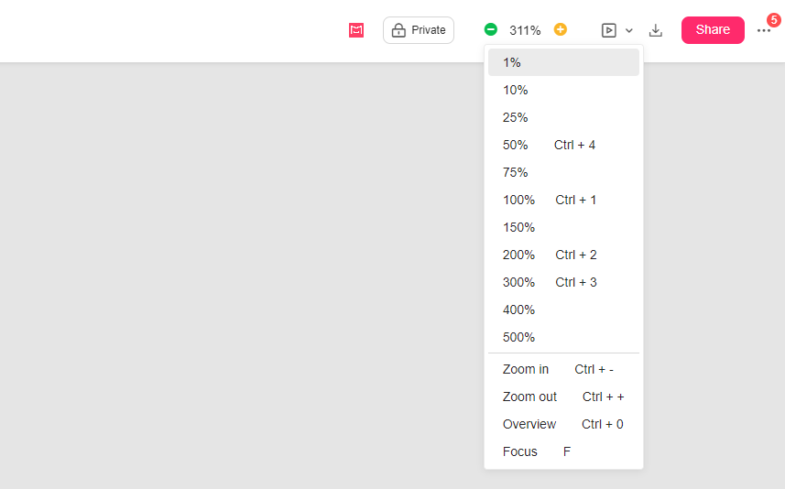Viewport: 785px width, 489px height.
Task: Start presentation with the play icon
Action: pyautogui.click(x=609, y=30)
